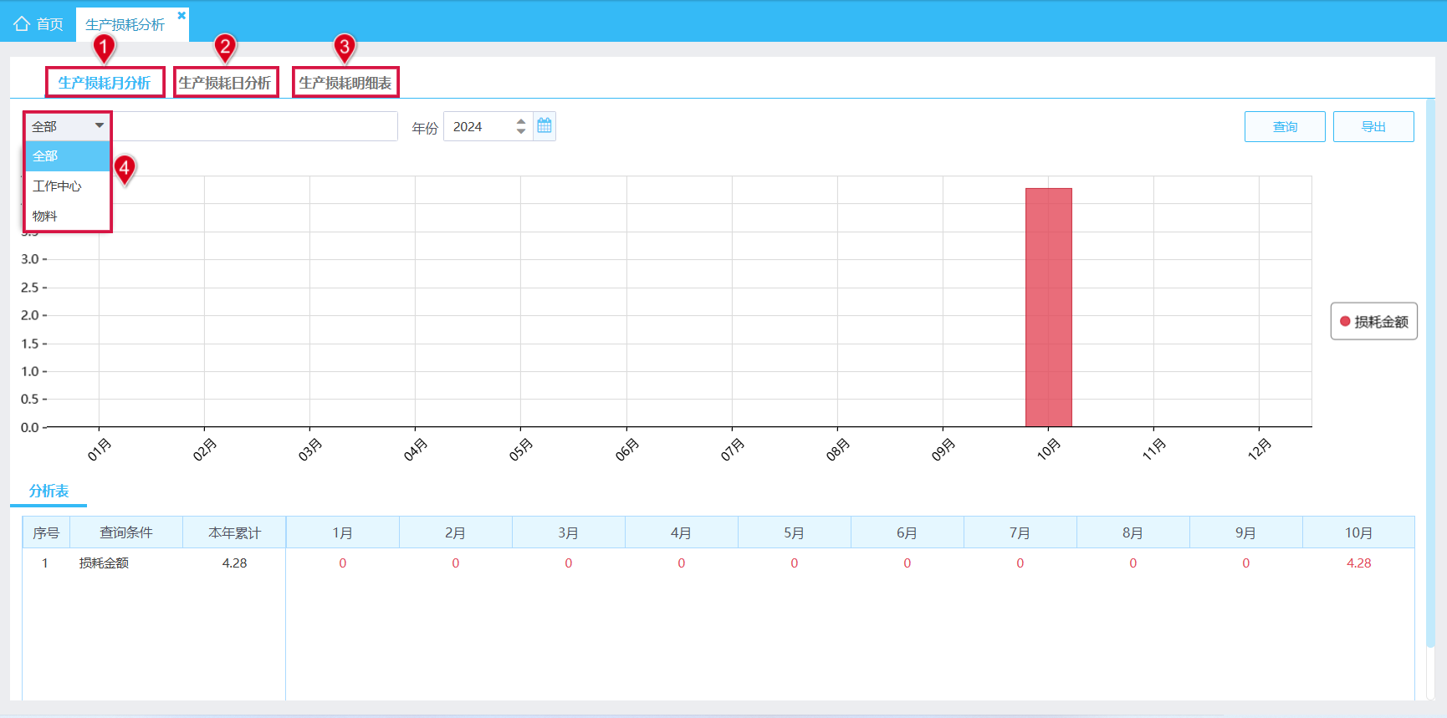This screenshot has width=1447, height=718.
Task: Click the home icon in the top bar
Action: (22, 24)
